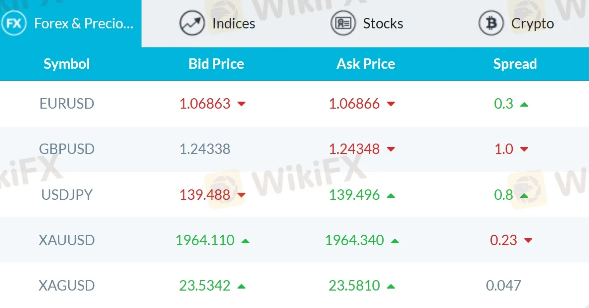Click the red down arrow next to XAUUSD spread
Image resolution: width=589 pixels, height=308 pixels.
[x=529, y=240]
